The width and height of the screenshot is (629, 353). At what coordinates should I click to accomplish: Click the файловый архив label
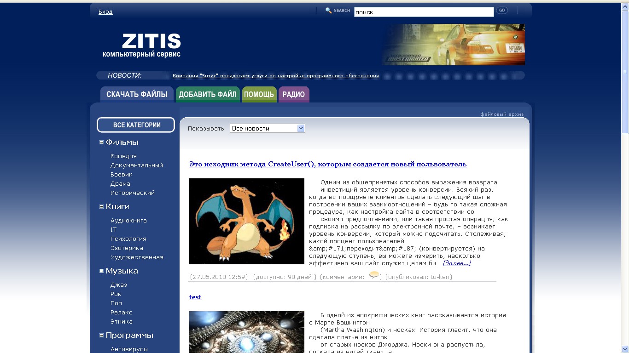pyautogui.click(x=502, y=114)
